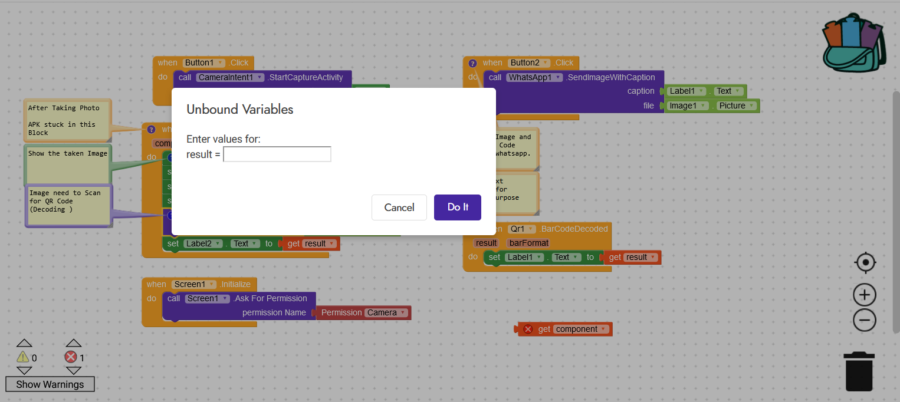Click the Show Warnings button
The width and height of the screenshot is (900, 402).
50,384
